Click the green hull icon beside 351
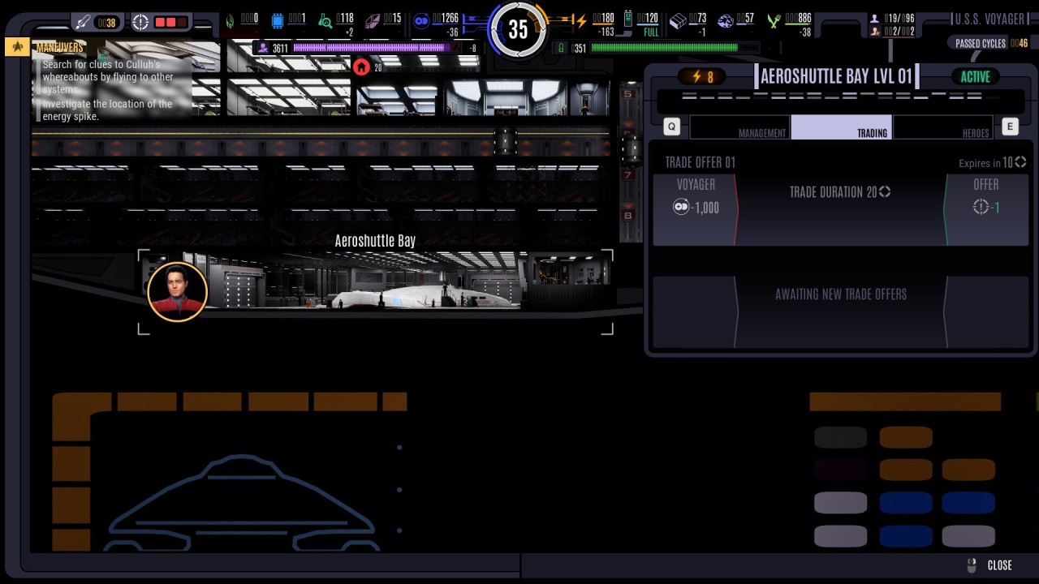 (x=560, y=48)
